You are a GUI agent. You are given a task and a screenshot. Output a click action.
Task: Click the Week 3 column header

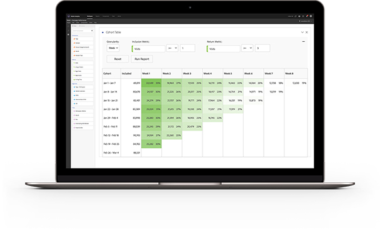(192, 74)
